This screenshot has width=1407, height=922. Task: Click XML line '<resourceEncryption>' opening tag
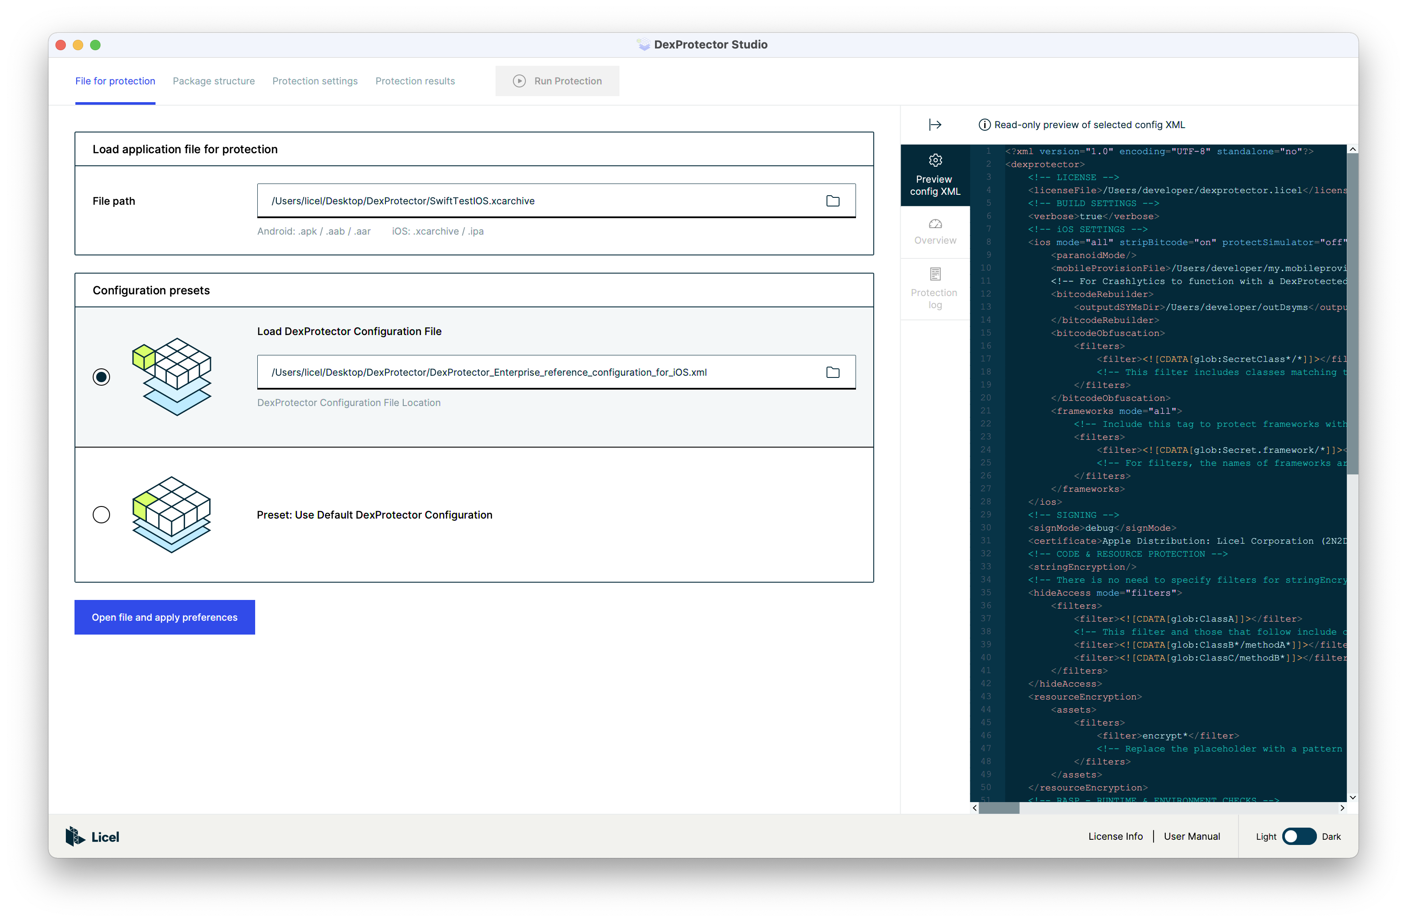pyautogui.click(x=1085, y=697)
